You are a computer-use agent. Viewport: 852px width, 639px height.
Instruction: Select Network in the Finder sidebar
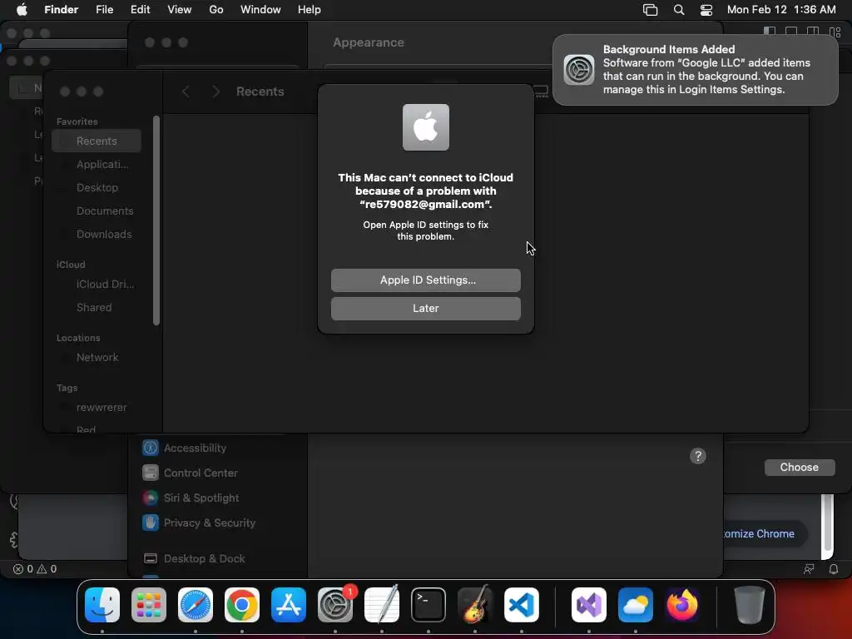click(97, 357)
